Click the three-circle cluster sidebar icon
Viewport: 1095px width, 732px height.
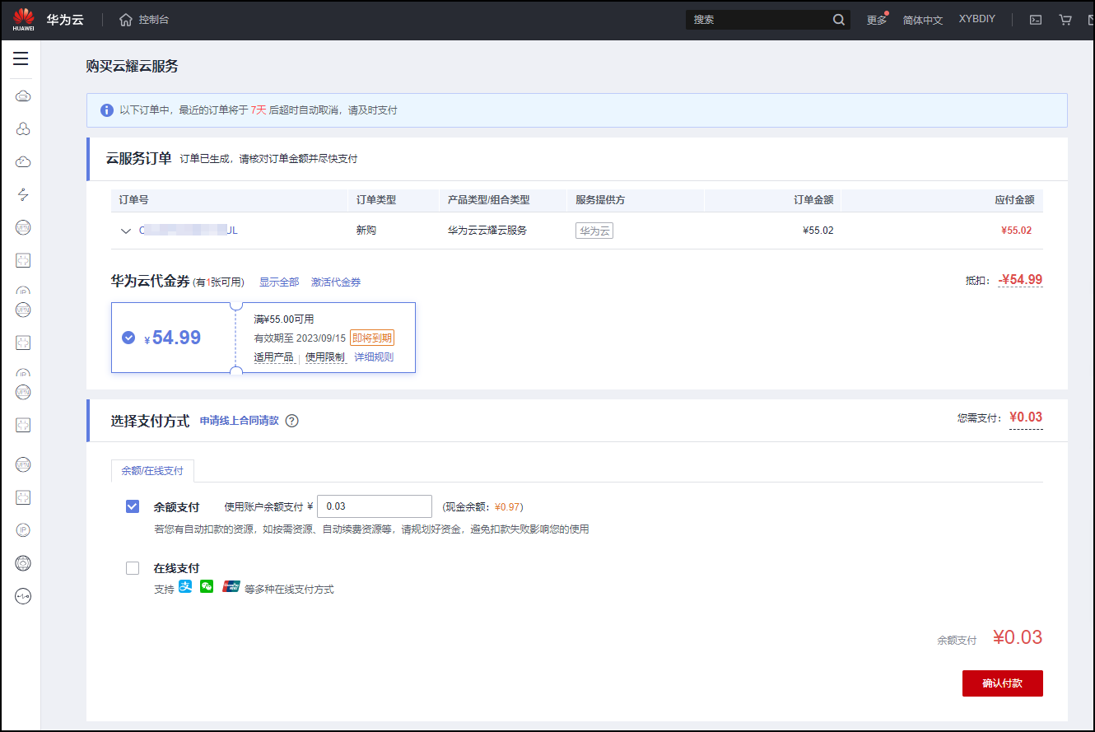(23, 129)
